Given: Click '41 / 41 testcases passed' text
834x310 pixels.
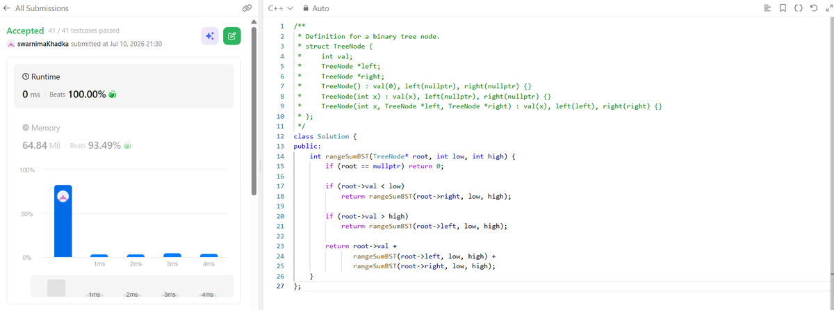Looking at the screenshot, I should [x=83, y=31].
